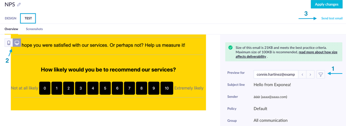
Task: Click Apply changes button
Action: tap(326, 4)
